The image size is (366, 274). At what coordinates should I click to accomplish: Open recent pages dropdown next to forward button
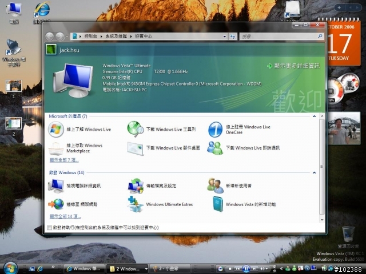click(67, 37)
